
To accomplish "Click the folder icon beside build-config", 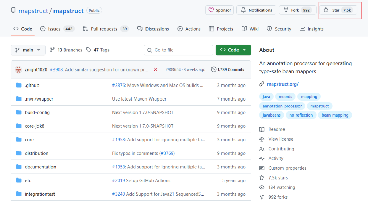I will pyautogui.click(x=19, y=112).
